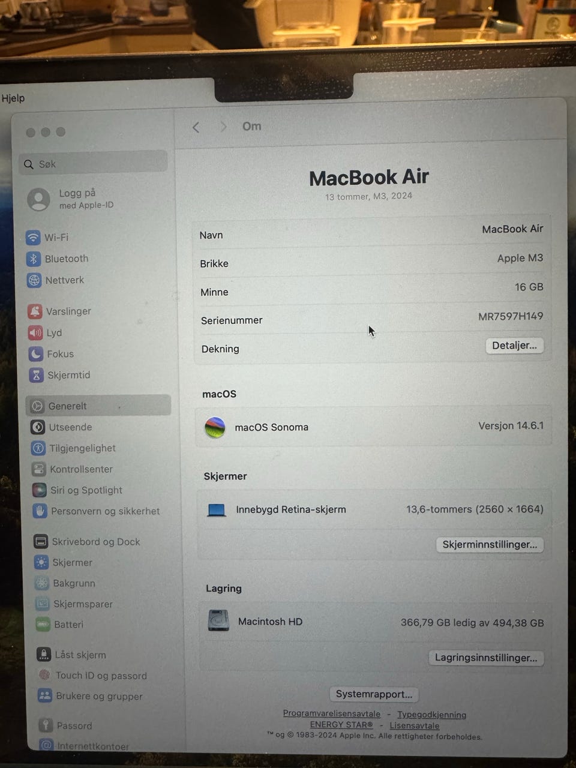Open the Låst skjerm lock icon
The image size is (576, 768).
[x=44, y=655]
